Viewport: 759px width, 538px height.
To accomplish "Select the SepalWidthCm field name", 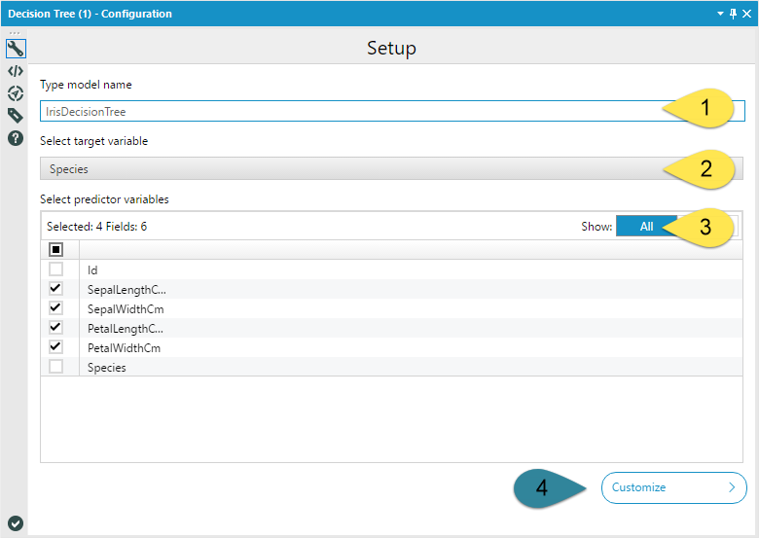I will 126,309.
